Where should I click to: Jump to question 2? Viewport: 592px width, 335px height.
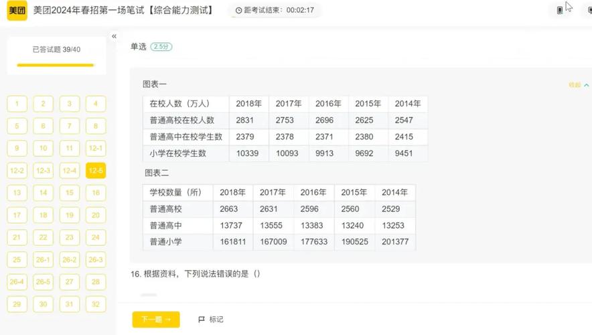click(x=43, y=104)
